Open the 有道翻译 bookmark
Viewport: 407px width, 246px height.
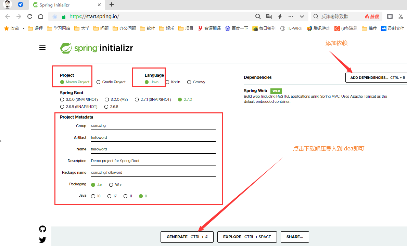209,28
